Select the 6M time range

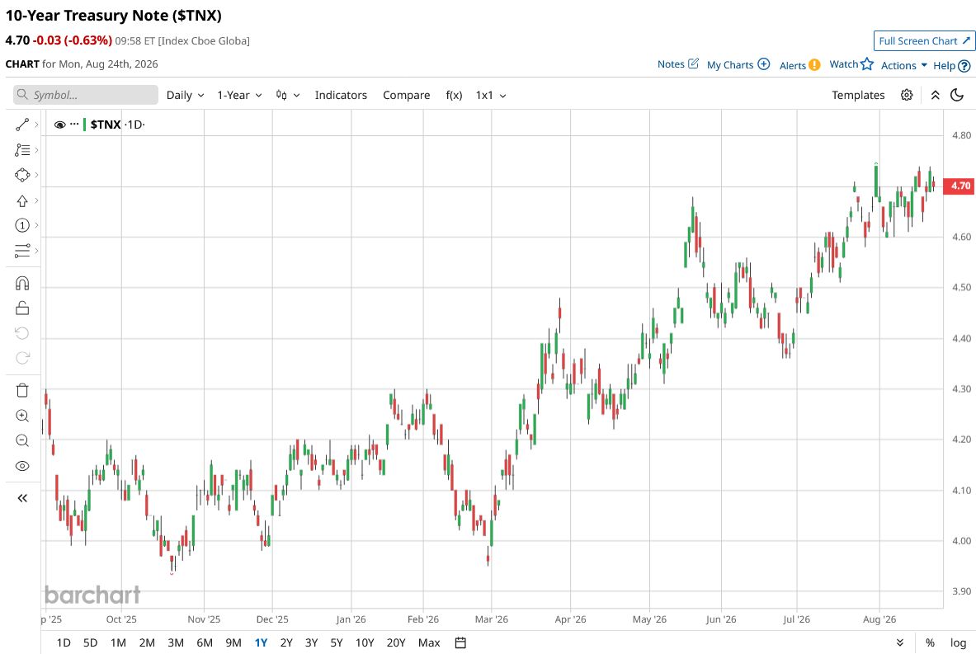click(204, 642)
